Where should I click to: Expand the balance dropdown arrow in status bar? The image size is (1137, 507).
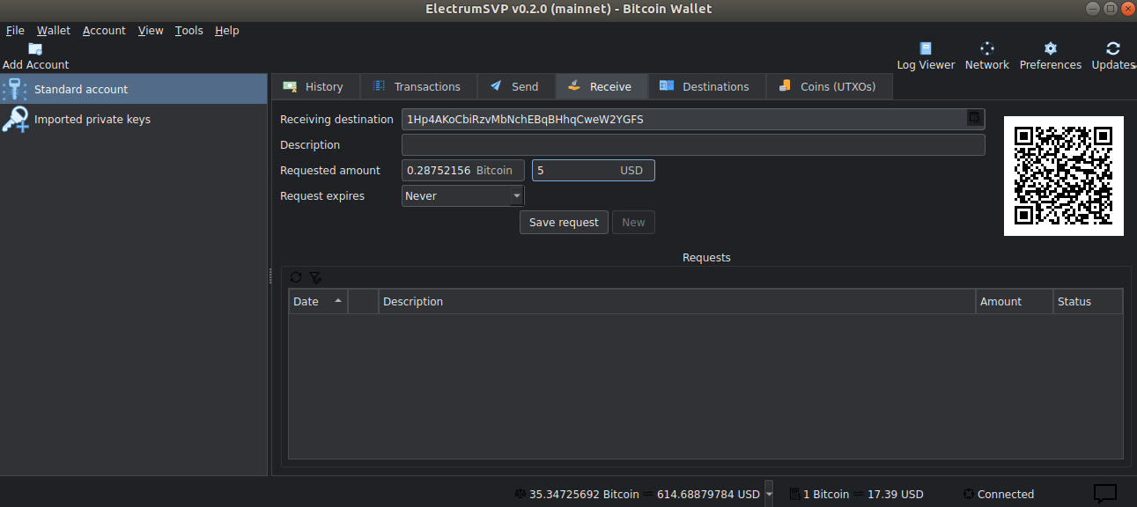pos(770,495)
